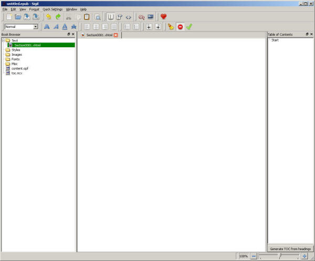Toggle italic text formatting
The image size is (315, 261).
(56, 27)
